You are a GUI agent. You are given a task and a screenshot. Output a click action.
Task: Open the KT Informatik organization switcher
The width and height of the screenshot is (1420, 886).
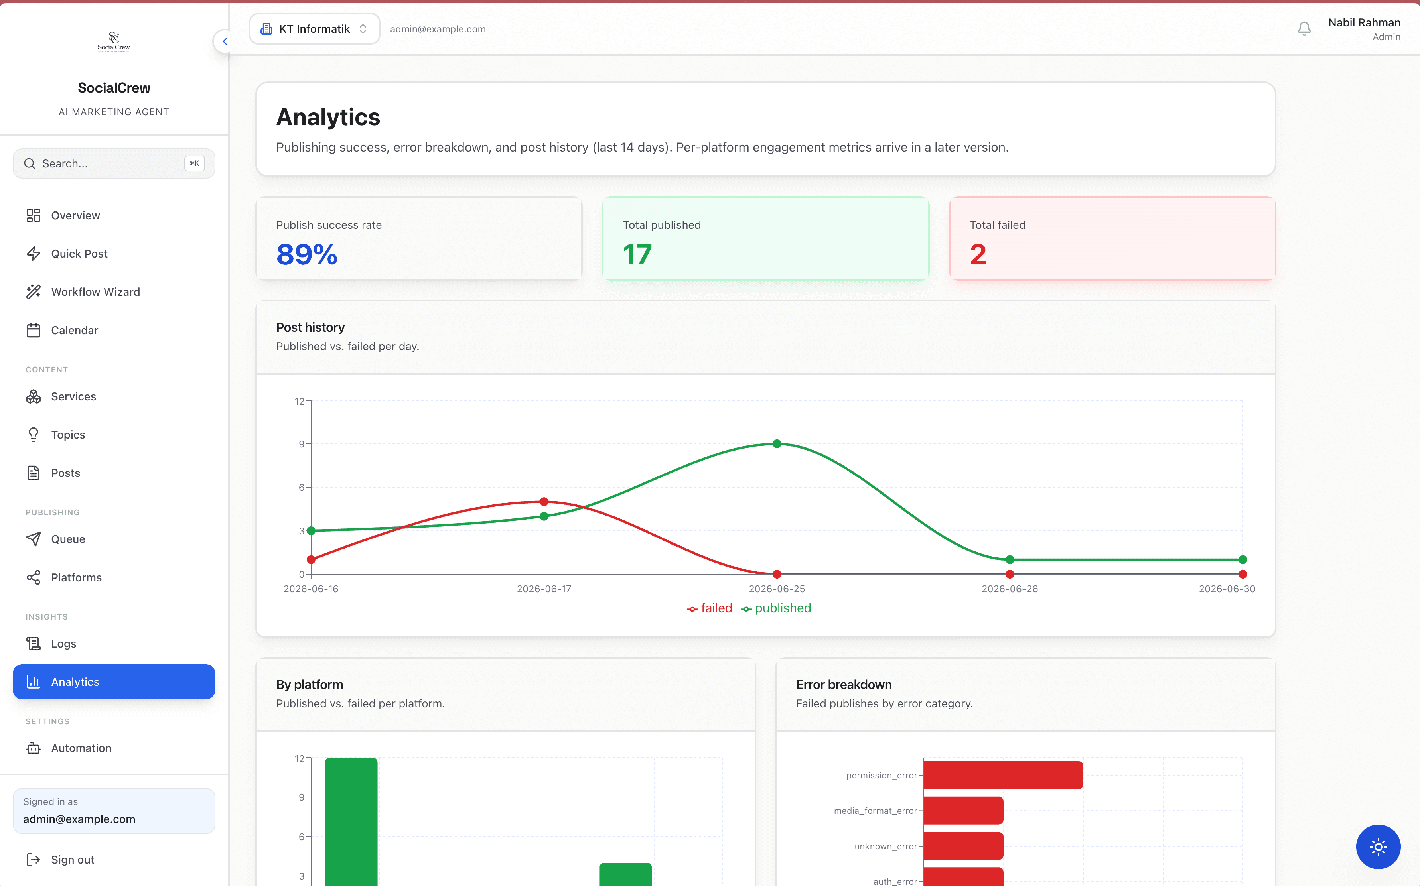pos(314,29)
